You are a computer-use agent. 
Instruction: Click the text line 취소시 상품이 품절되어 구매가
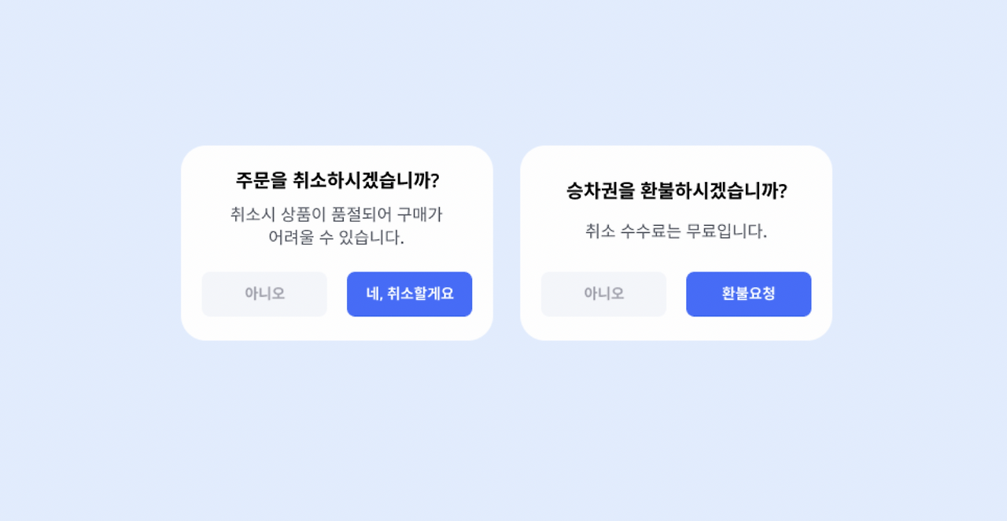[337, 214]
